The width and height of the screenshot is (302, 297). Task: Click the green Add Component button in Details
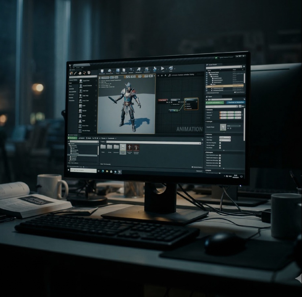tap(215, 102)
